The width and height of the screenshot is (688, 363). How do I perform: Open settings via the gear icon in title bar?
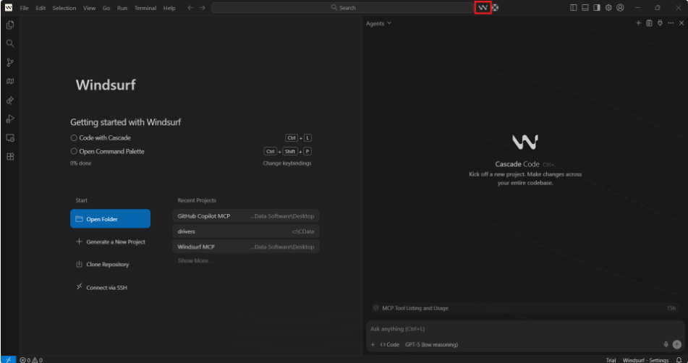click(x=608, y=7)
